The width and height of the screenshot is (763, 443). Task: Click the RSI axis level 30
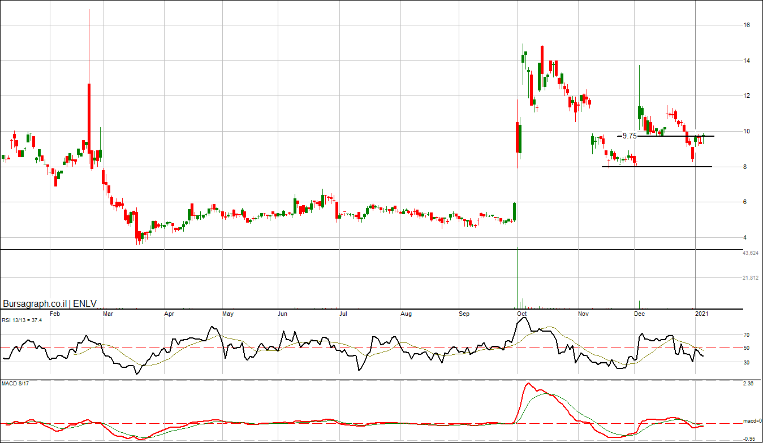click(x=746, y=362)
